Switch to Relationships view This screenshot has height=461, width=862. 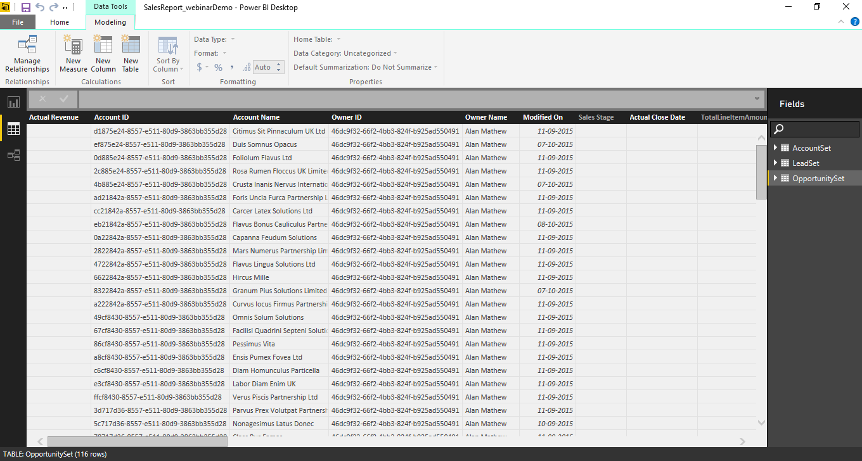coord(13,155)
